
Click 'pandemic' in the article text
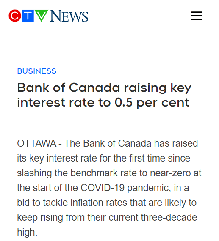149,188
